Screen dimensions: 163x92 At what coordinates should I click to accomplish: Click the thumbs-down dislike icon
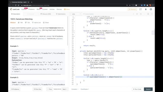click(x=26, y=22)
